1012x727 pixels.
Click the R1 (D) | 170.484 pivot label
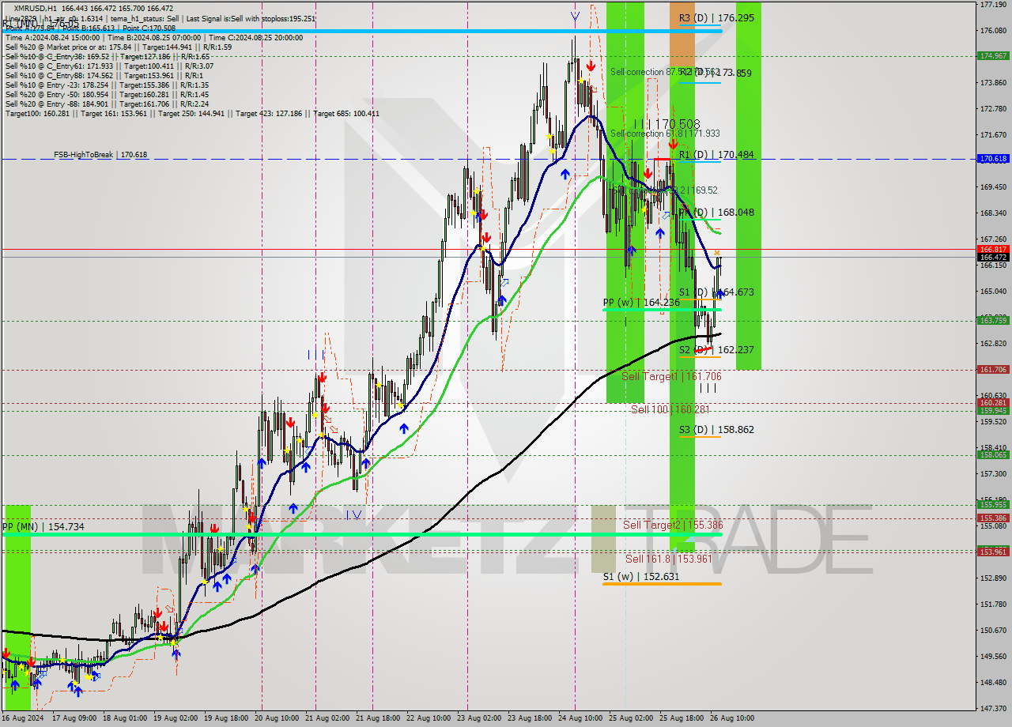click(x=716, y=155)
